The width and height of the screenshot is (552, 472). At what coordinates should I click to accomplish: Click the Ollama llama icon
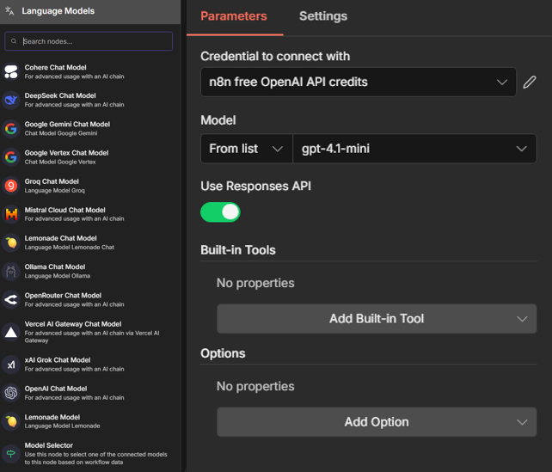coord(11,272)
